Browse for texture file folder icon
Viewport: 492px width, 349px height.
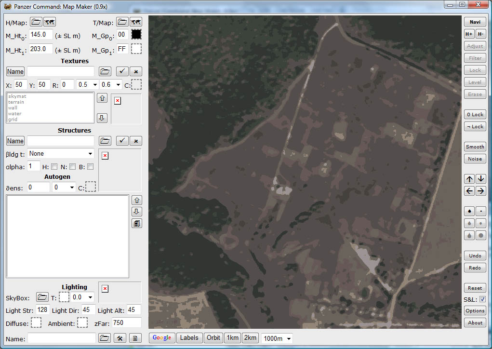point(105,71)
